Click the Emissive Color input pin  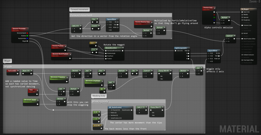242,25
